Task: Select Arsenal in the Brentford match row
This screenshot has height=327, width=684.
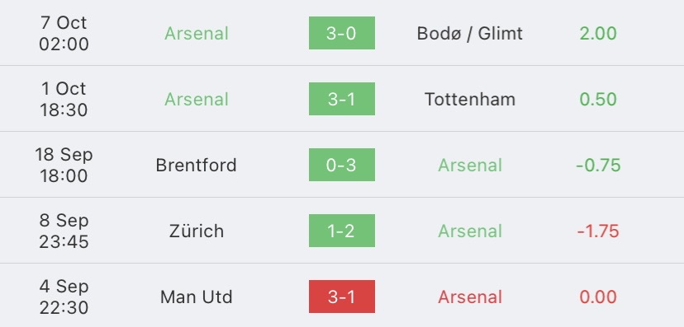Action: [x=470, y=166]
